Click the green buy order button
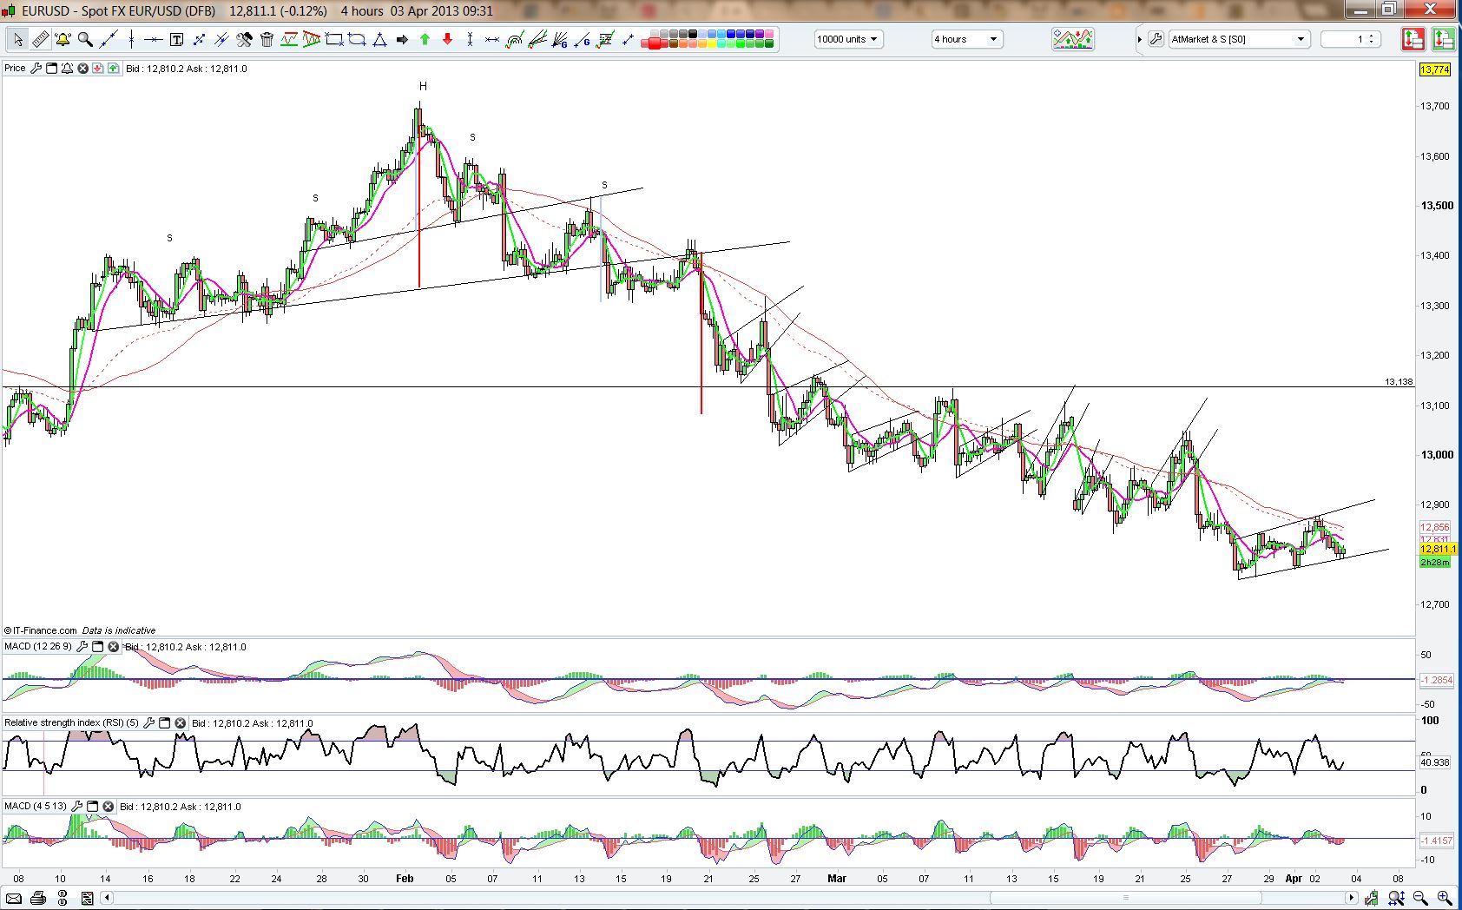The width and height of the screenshot is (1462, 910). [1443, 39]
